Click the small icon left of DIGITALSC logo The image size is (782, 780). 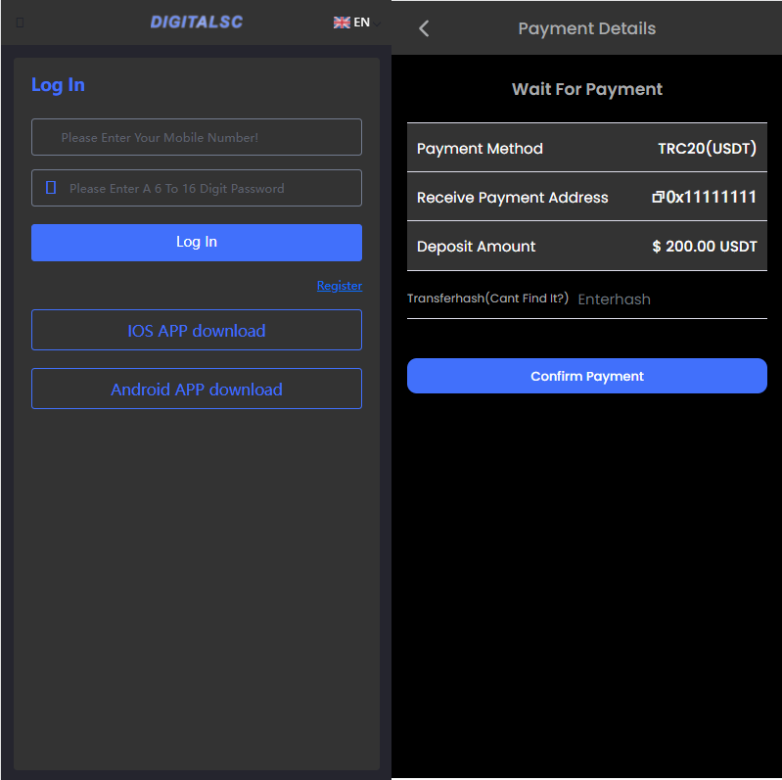pyautogui.click(x=20, y=23)
